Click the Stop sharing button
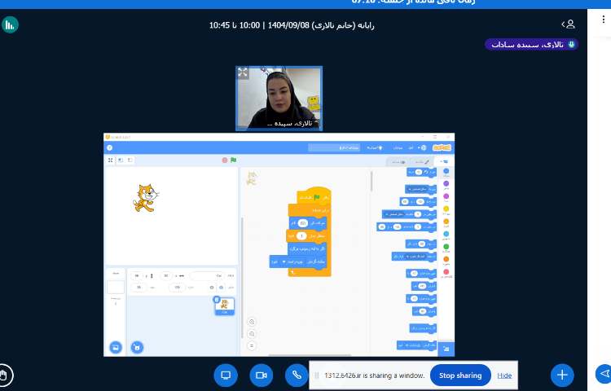This screenshot has height=391, width=611. click(460, 376)
